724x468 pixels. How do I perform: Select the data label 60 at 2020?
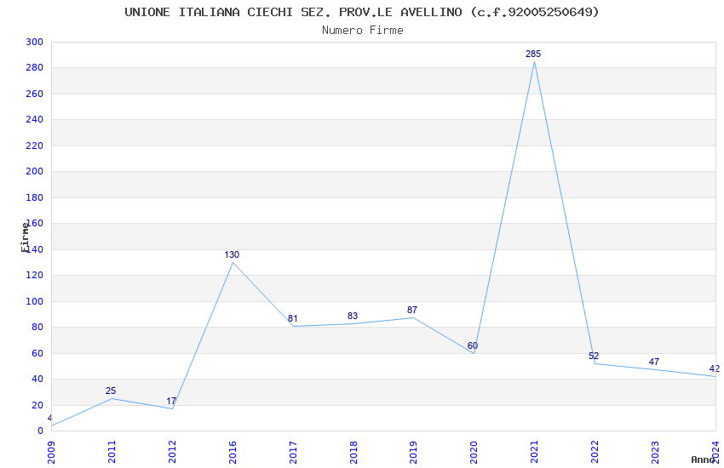[x=473, y=345]
